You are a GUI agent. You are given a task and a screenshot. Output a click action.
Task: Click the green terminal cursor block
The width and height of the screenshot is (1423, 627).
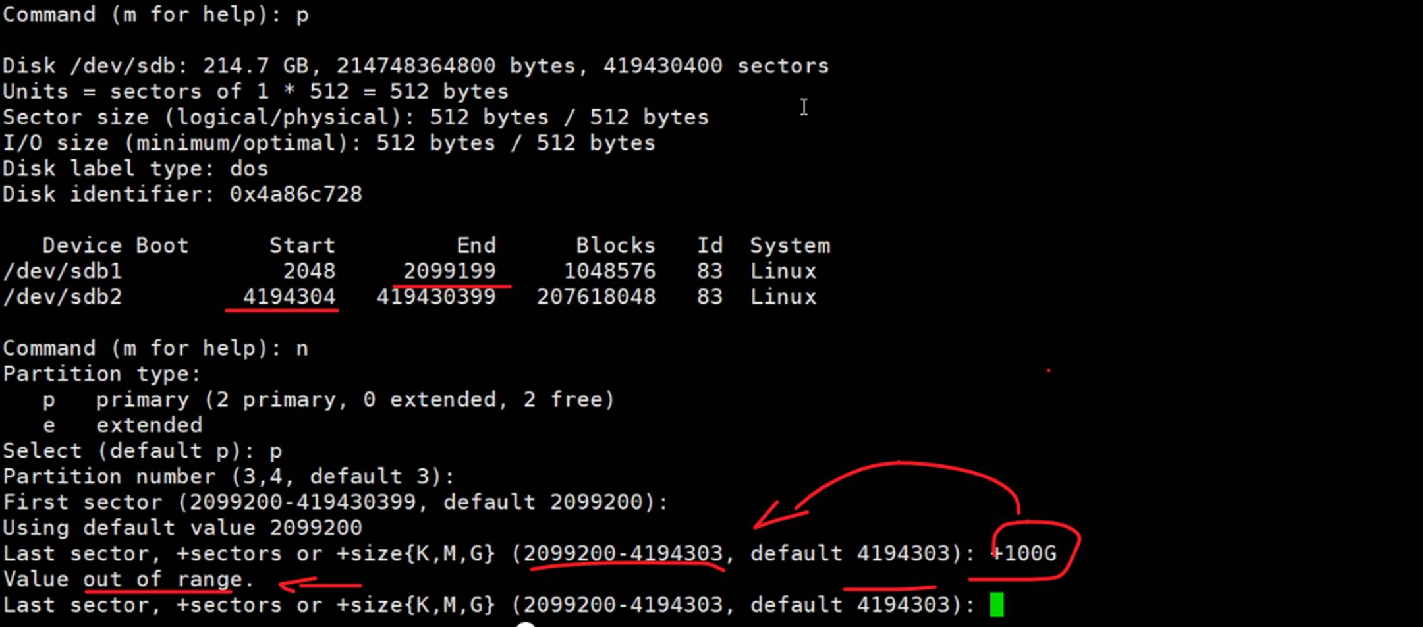click(x=996, y=605)
